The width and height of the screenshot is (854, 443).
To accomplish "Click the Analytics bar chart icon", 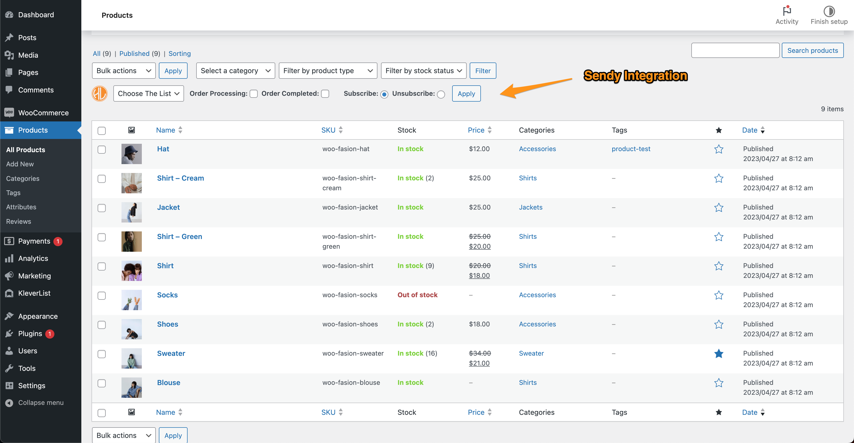I will 9,258.
